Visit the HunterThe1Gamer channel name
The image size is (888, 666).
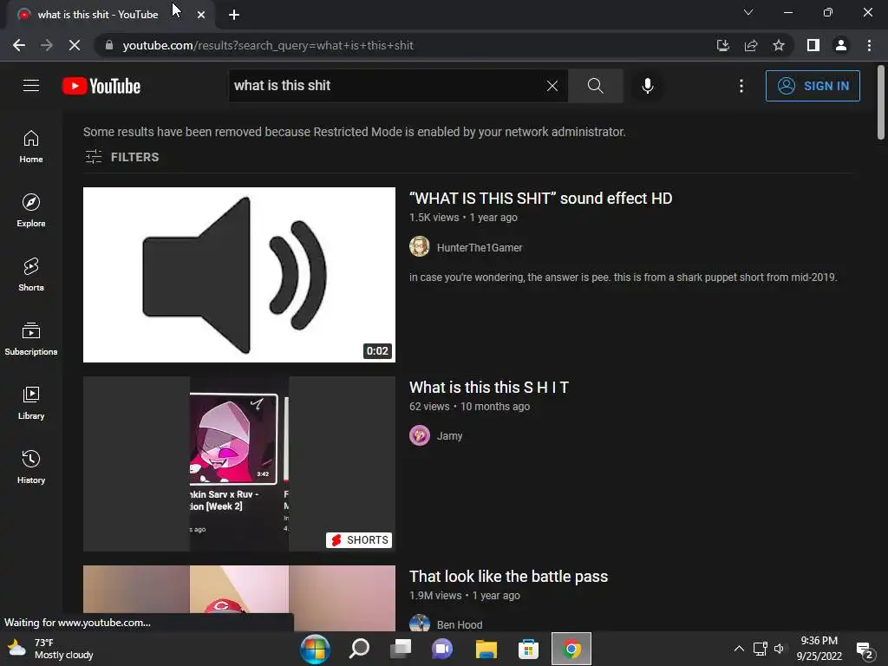pyautogui.click(x=479, y=247)
